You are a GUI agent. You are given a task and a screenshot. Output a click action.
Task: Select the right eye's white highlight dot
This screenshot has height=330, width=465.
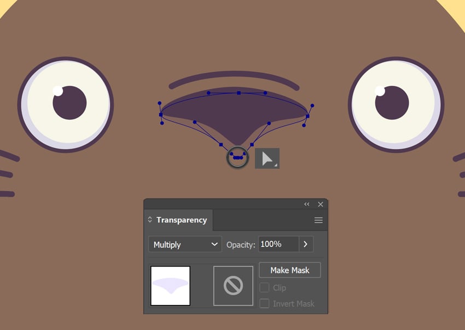[x=380, y=91]
